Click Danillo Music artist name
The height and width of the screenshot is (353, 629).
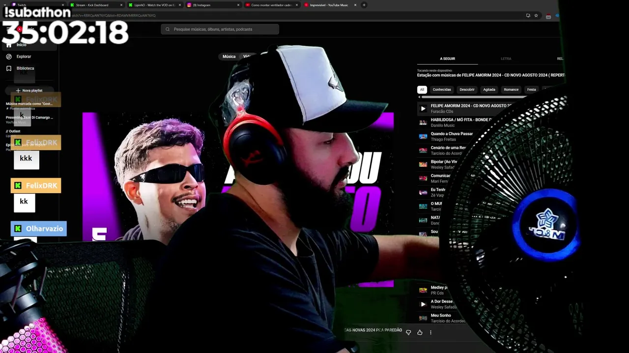click(443, 126)
